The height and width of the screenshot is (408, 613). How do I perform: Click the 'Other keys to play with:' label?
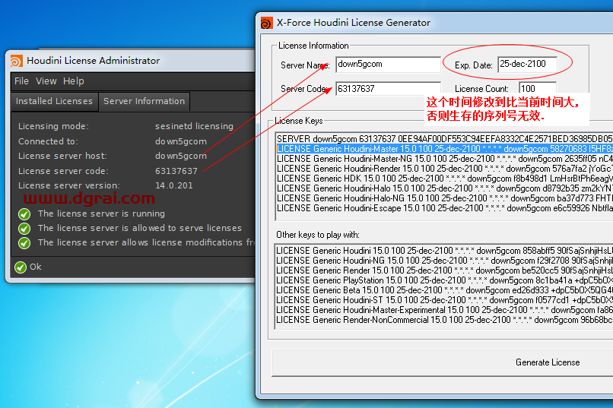point(318,235)
